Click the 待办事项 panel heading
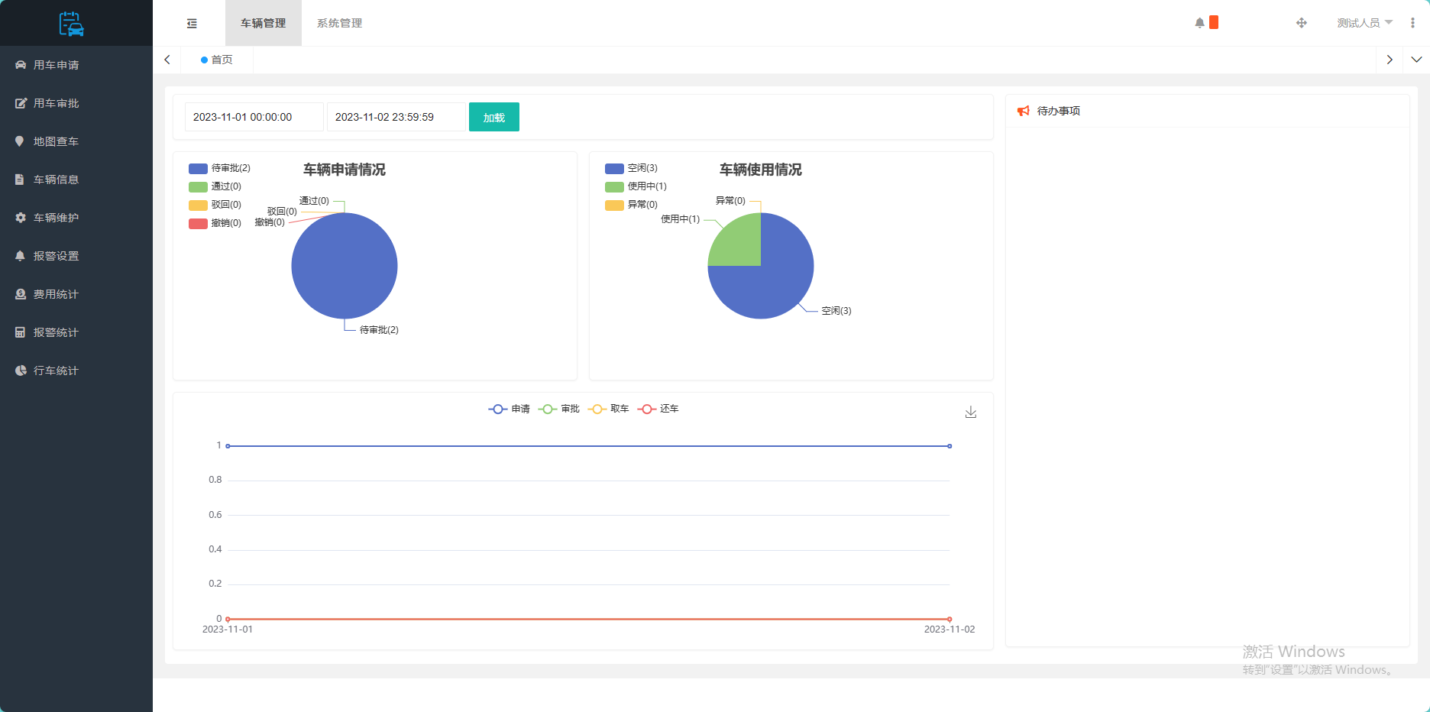Screen dimensions: 1430x712 pos(1059,111)
